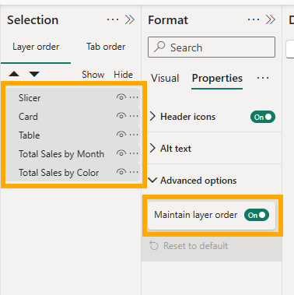Screen dimensions: 294x295
Task: Turn off the Header icons toggle
Action: (263, 117)
